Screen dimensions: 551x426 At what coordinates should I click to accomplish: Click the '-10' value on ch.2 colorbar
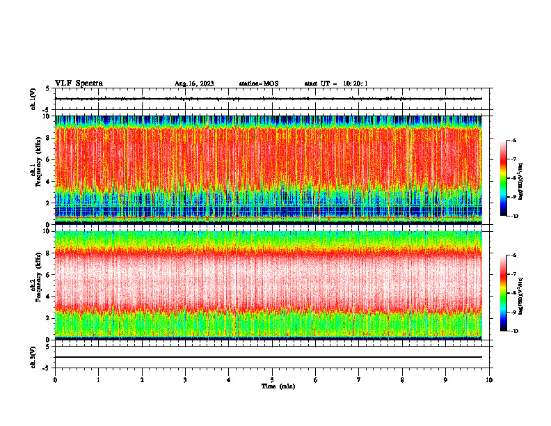pos(514,331)
